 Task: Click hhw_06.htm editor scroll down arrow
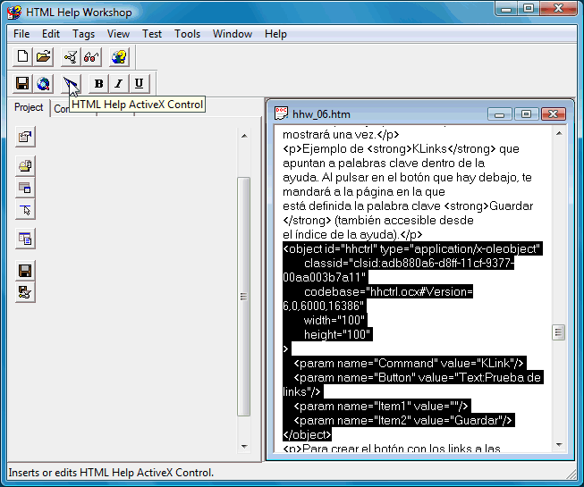tap(559, 445)
